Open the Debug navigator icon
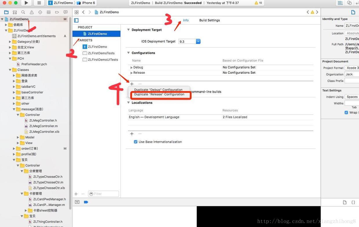Screen dimensions: 359x227 tap(48, 12)
